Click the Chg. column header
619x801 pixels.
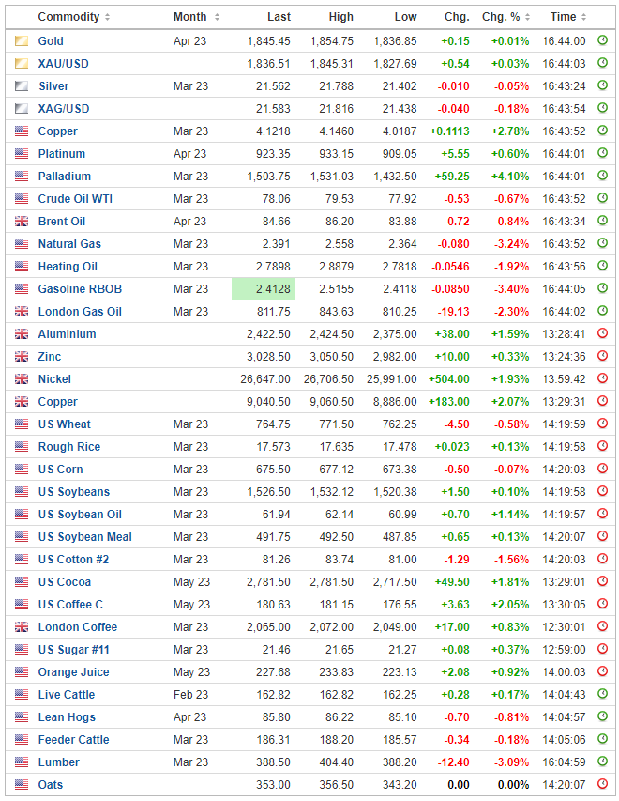(x=457, y=17)
